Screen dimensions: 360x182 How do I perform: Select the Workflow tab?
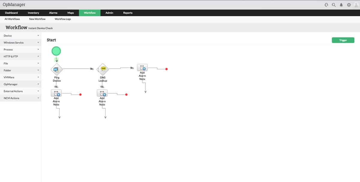[90, 13]
